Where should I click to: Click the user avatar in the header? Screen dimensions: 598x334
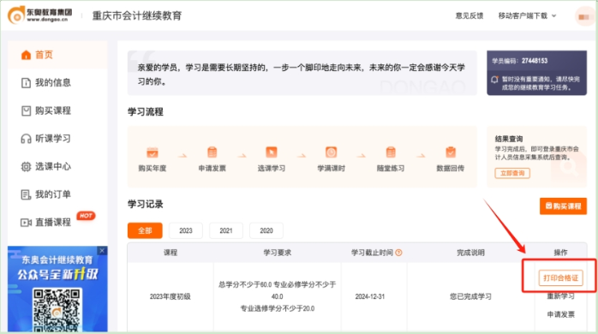[x=584, y=17]
